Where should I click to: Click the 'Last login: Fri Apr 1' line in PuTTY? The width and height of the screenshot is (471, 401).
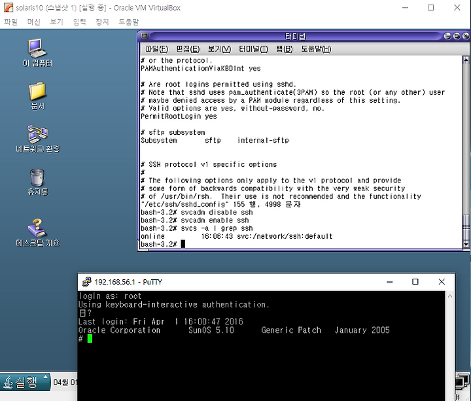[x=160, y=322]
